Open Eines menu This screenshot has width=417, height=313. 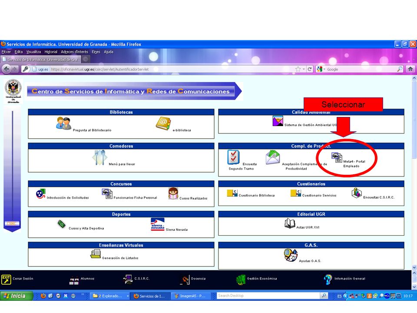tap(96, 52)
